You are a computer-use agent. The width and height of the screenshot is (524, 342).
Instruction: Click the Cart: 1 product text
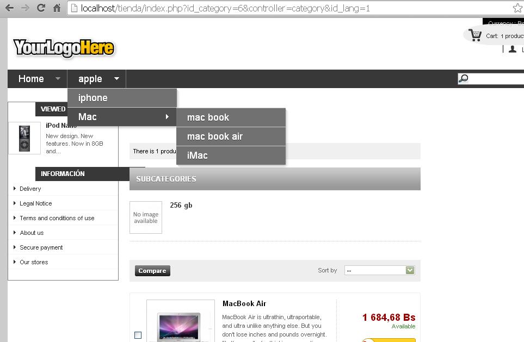[x=504, y=36]
